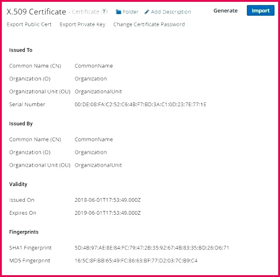Click the Issued By heading
Viewport: 280px width, 277px height.
(21, 124)
